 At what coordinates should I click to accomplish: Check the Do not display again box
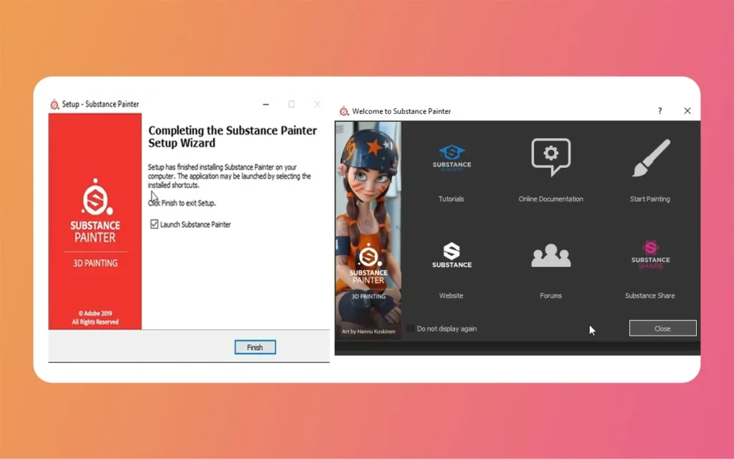(411, 328)
